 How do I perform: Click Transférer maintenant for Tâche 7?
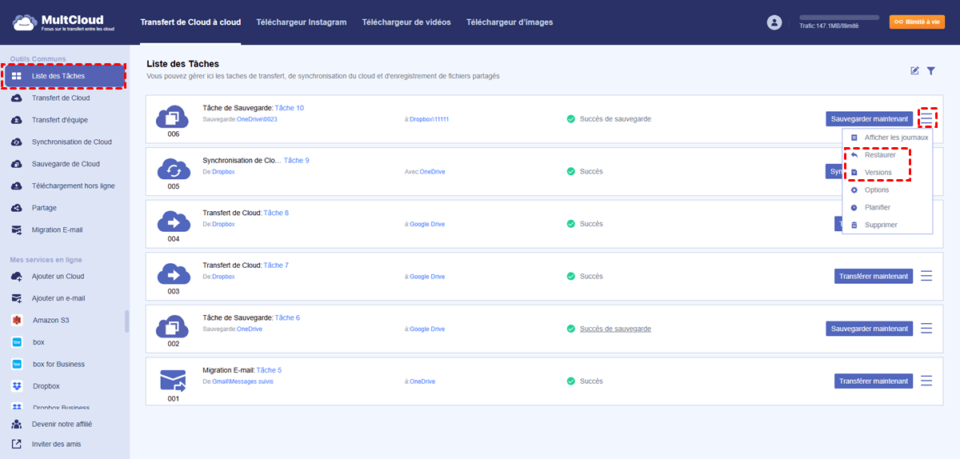tap(874, 277)
